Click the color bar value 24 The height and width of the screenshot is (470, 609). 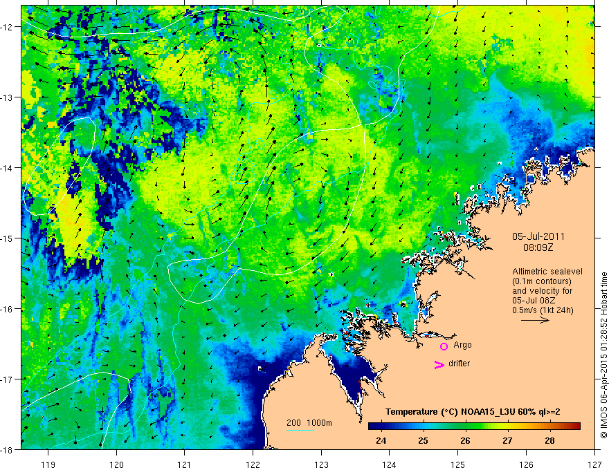click(x=381, y=440)
